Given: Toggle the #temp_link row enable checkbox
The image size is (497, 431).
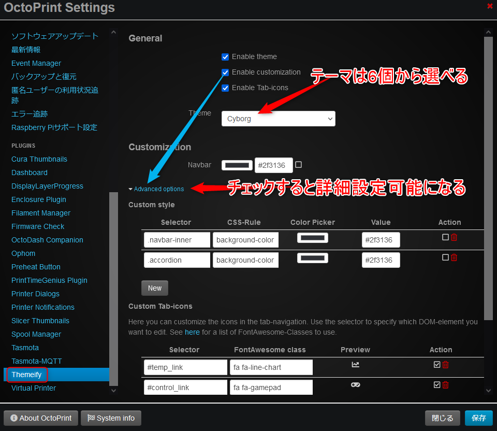Looking at the screenshot, I should (x=437, y=365).
